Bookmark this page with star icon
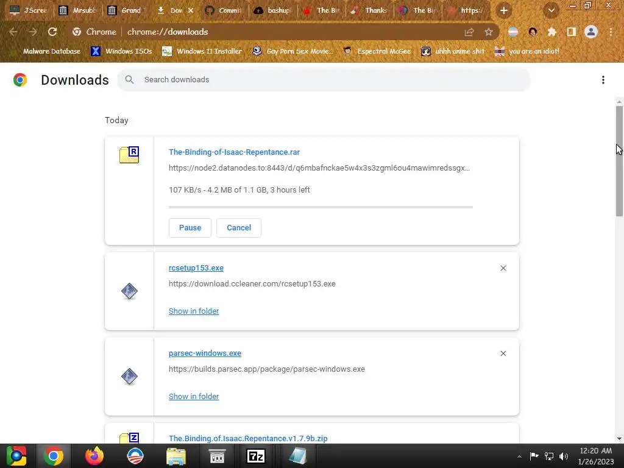 (489, 32)
